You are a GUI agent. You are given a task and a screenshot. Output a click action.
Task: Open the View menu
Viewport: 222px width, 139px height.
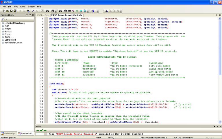pyautogui.click(x=16, y=7)
